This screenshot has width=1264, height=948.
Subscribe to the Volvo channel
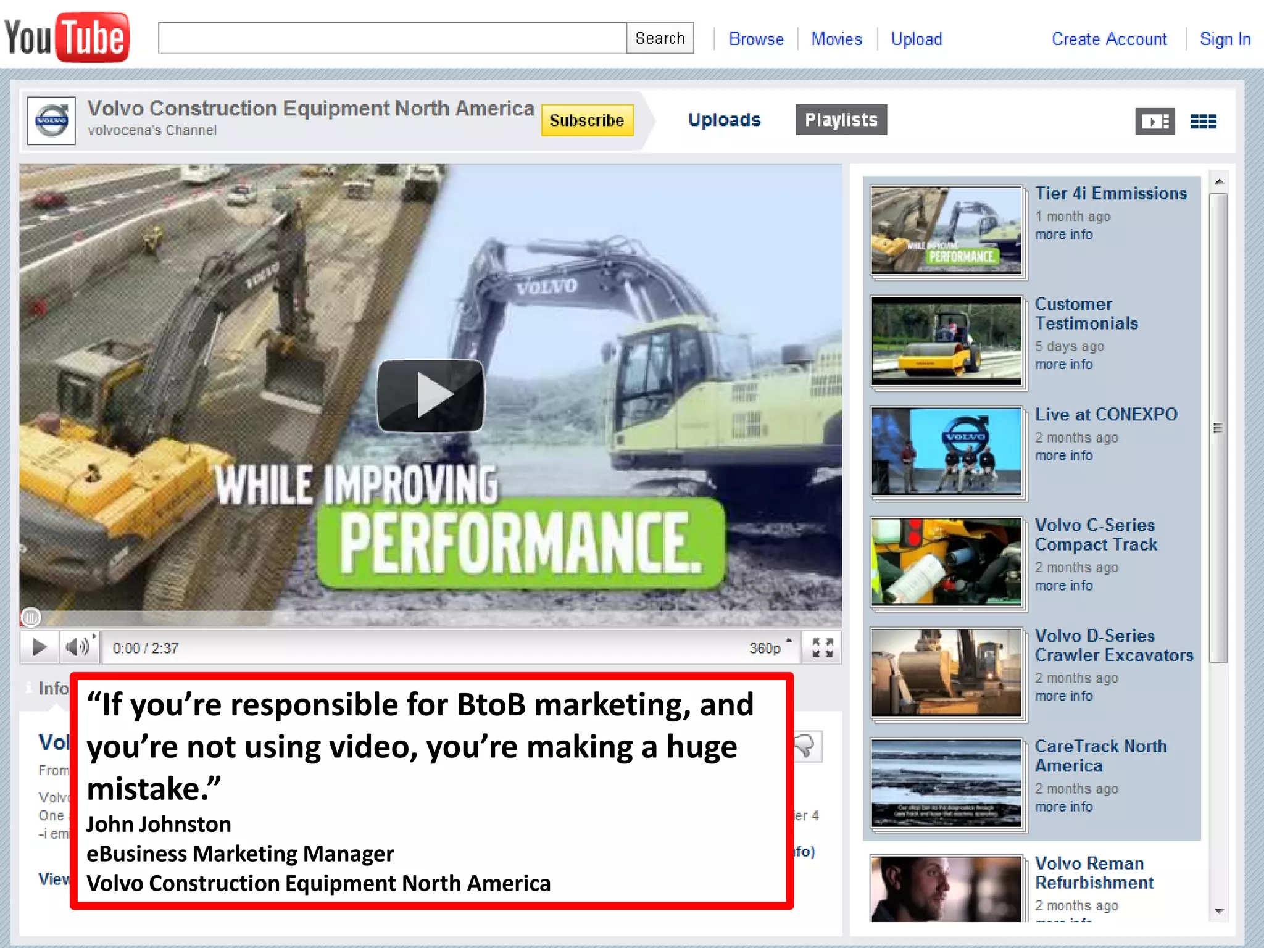pos(587,120)
